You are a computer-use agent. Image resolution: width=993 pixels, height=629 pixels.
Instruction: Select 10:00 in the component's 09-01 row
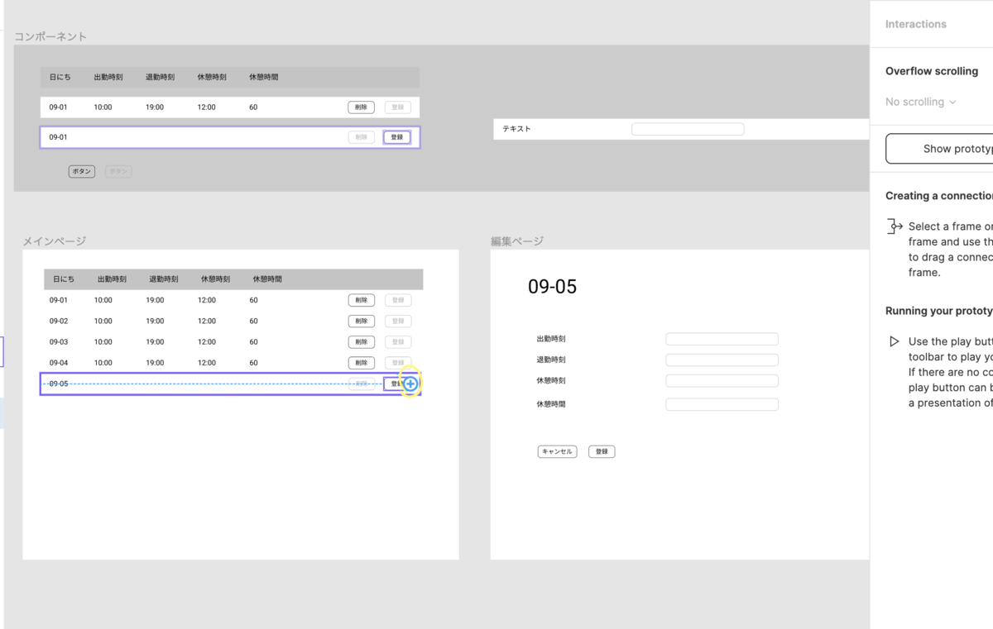103,107
